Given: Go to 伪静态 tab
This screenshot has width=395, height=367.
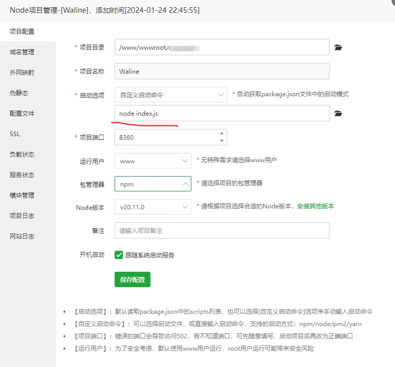Looking at the screenshot, I should [19, 93].
